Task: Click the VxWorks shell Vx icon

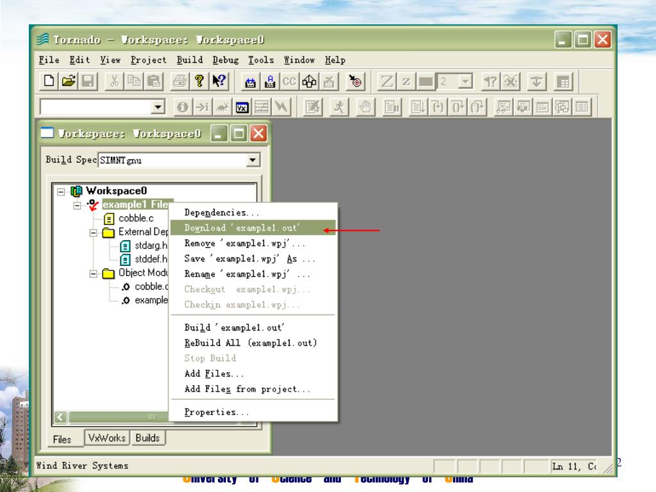Action: pos(242,108)
